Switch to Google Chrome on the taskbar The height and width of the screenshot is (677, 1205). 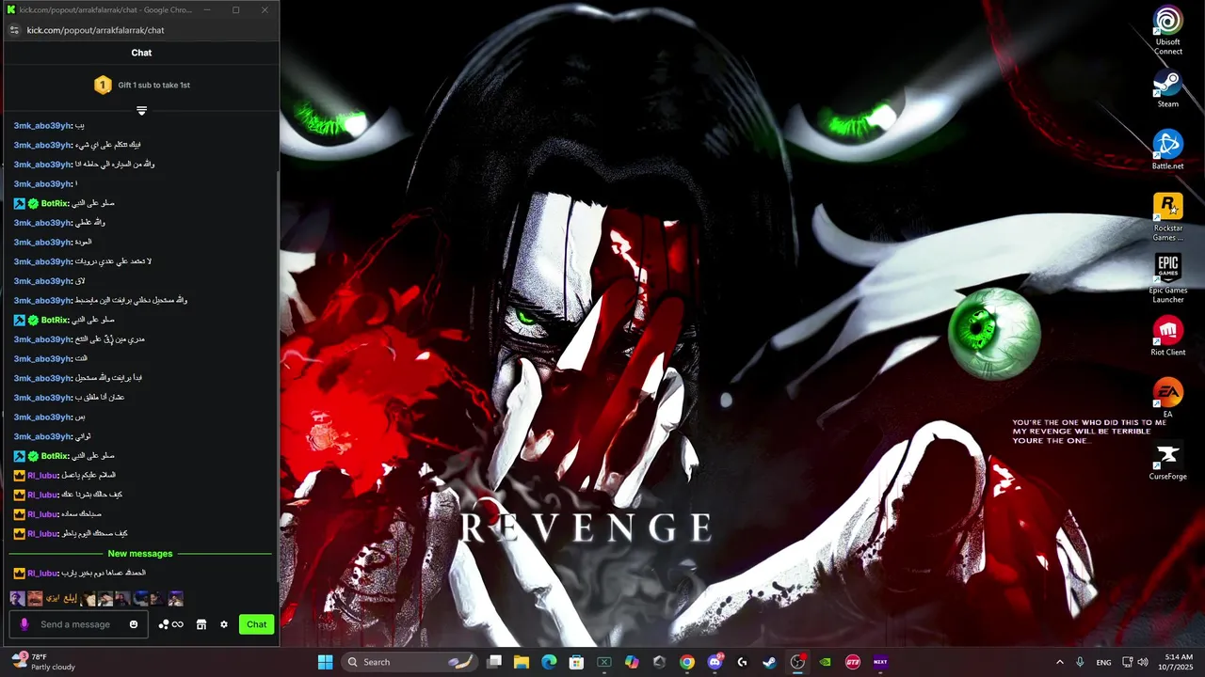pyautogui.click(x=687, y=662)
